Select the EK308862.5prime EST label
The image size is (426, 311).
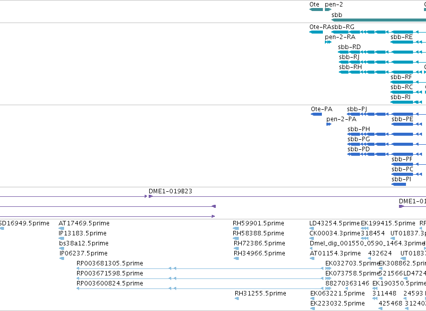(402, 263)
